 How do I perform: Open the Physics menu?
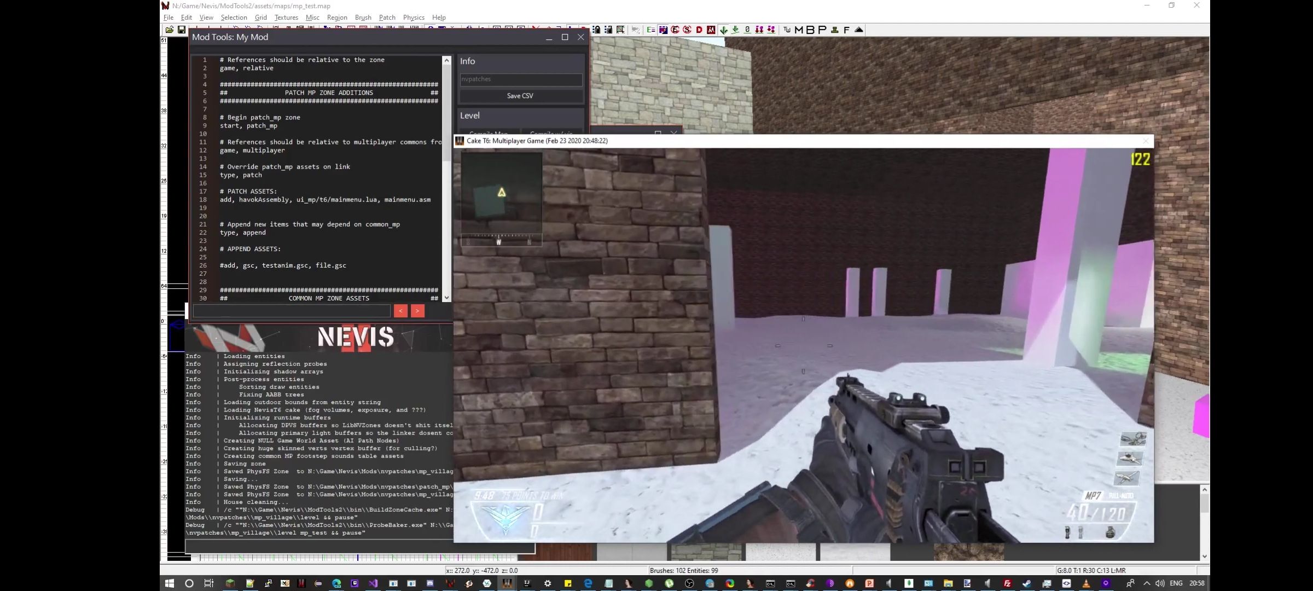(414, 18)
